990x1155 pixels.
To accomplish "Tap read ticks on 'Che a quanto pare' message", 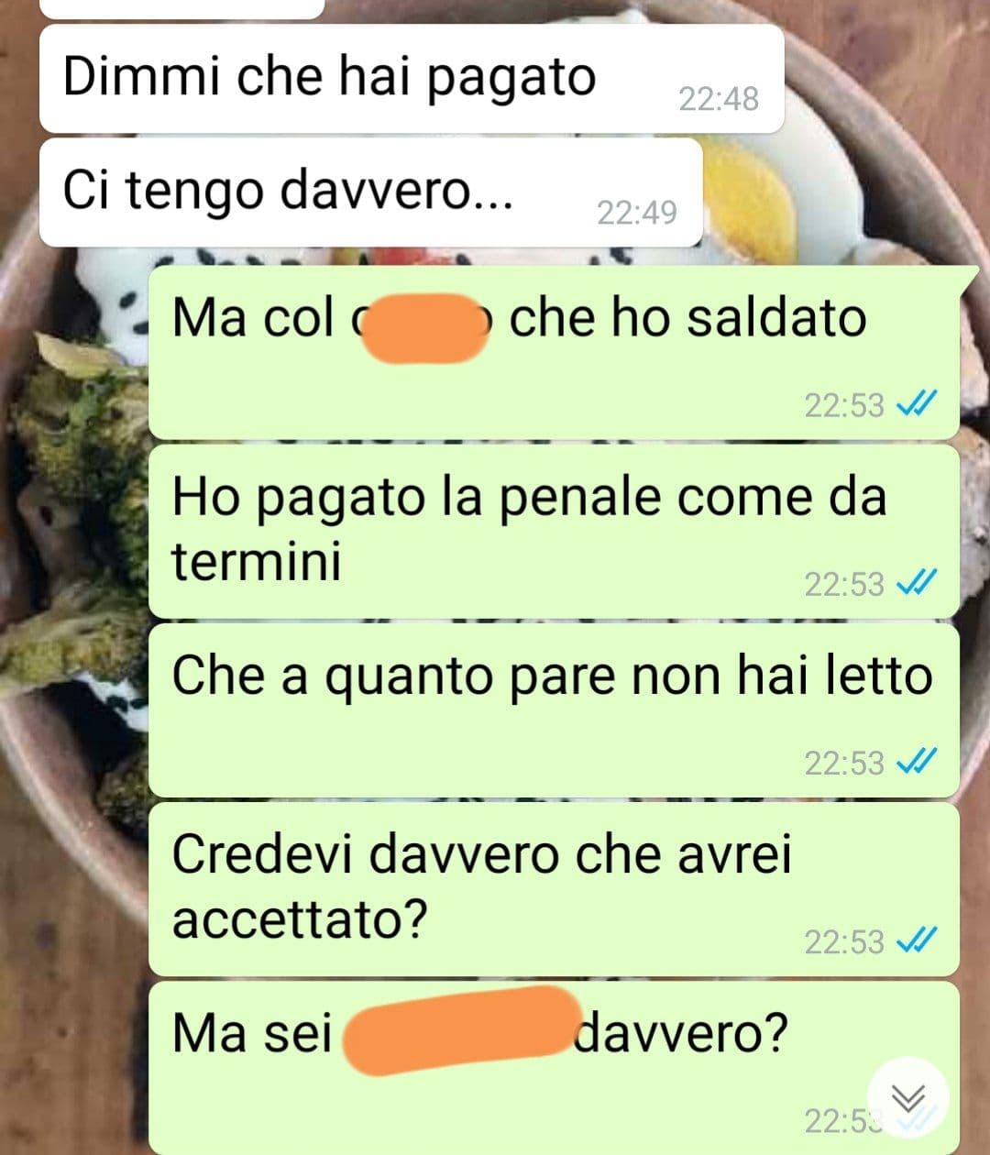I will click(x=917, y=763).
